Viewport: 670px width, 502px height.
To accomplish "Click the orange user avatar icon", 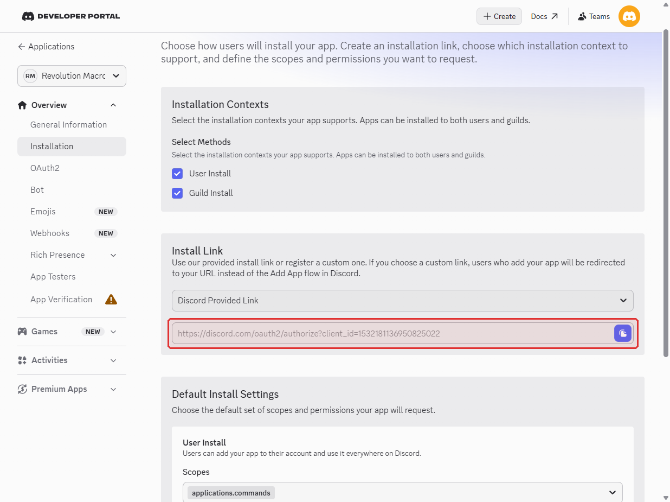I will [629, 16].
